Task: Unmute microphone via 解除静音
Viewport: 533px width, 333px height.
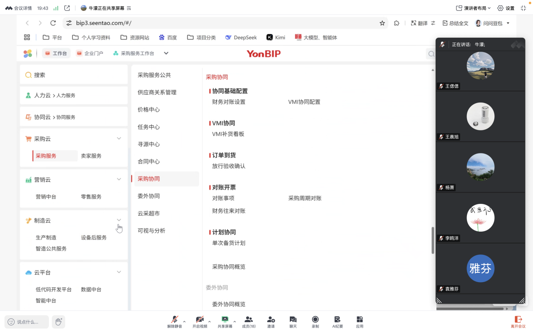Action: pyautogui.click(x=174, y=322)
